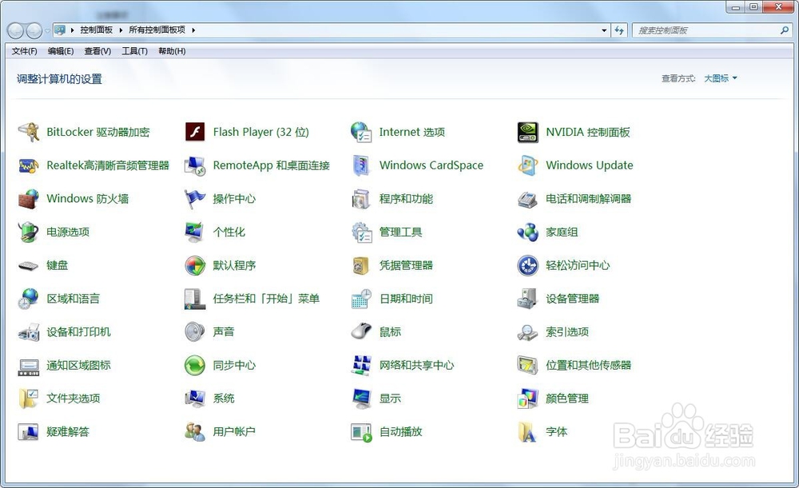Click the Forward navigation button
The image size is (799, 488).
(34, 31)
